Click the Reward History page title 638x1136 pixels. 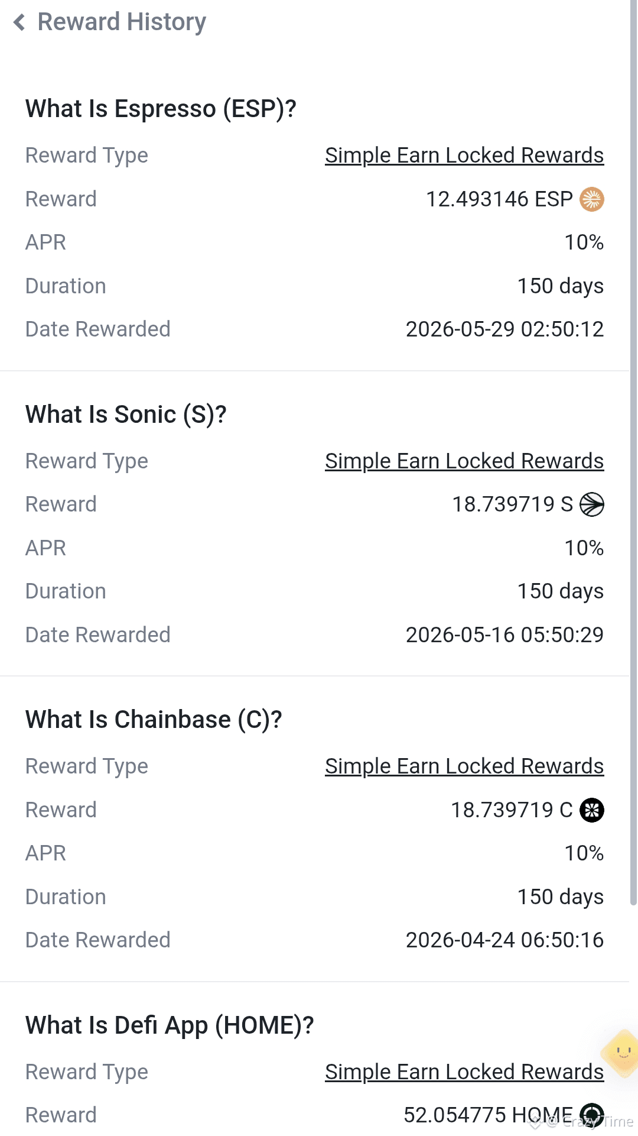pyautogui.click(x=122, y=22)
